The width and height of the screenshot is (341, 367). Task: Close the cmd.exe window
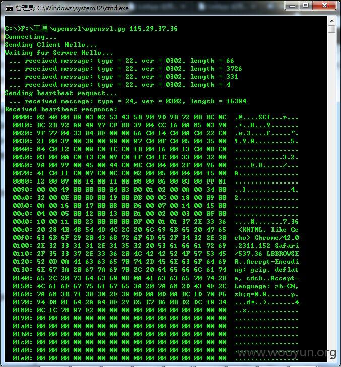click(x=325, y=6)
